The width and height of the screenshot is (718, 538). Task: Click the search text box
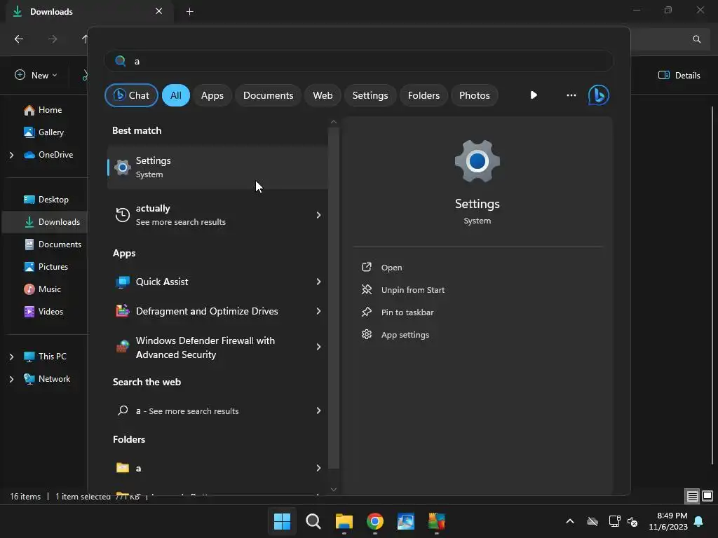[x=358, y=61]
